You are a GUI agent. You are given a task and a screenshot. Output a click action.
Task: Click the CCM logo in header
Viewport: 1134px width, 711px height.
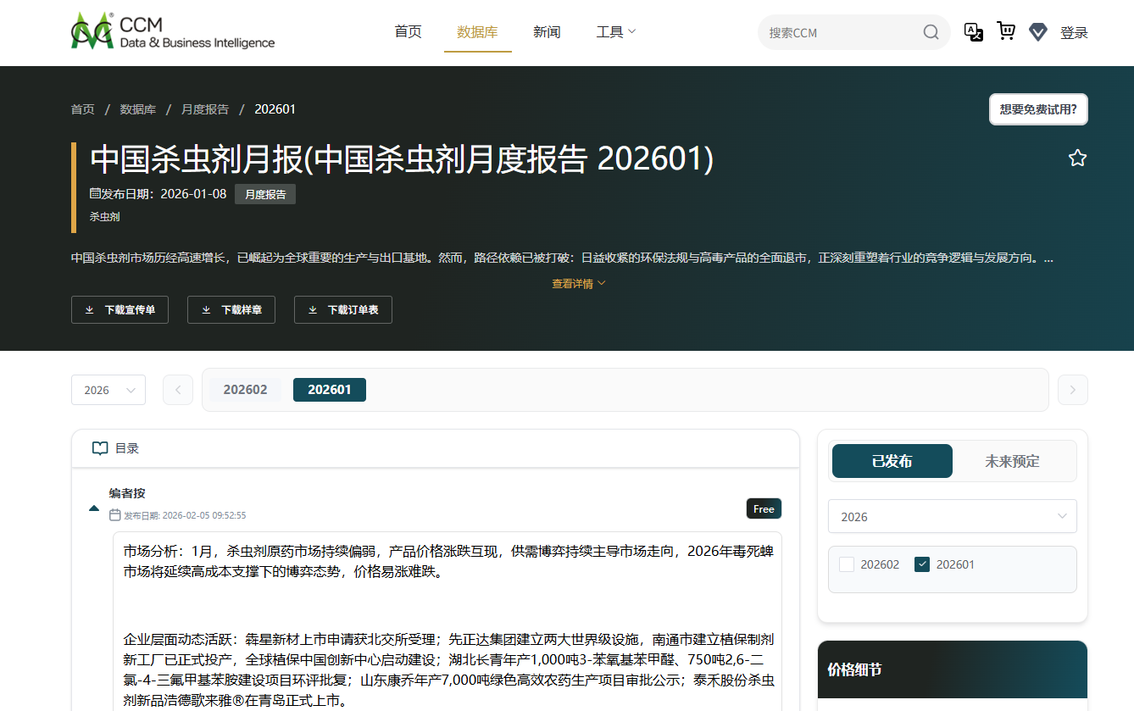pyautogui.click(x=173, y=32)
